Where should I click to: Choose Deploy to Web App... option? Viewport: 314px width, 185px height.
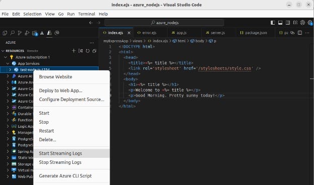pos(71,90)
